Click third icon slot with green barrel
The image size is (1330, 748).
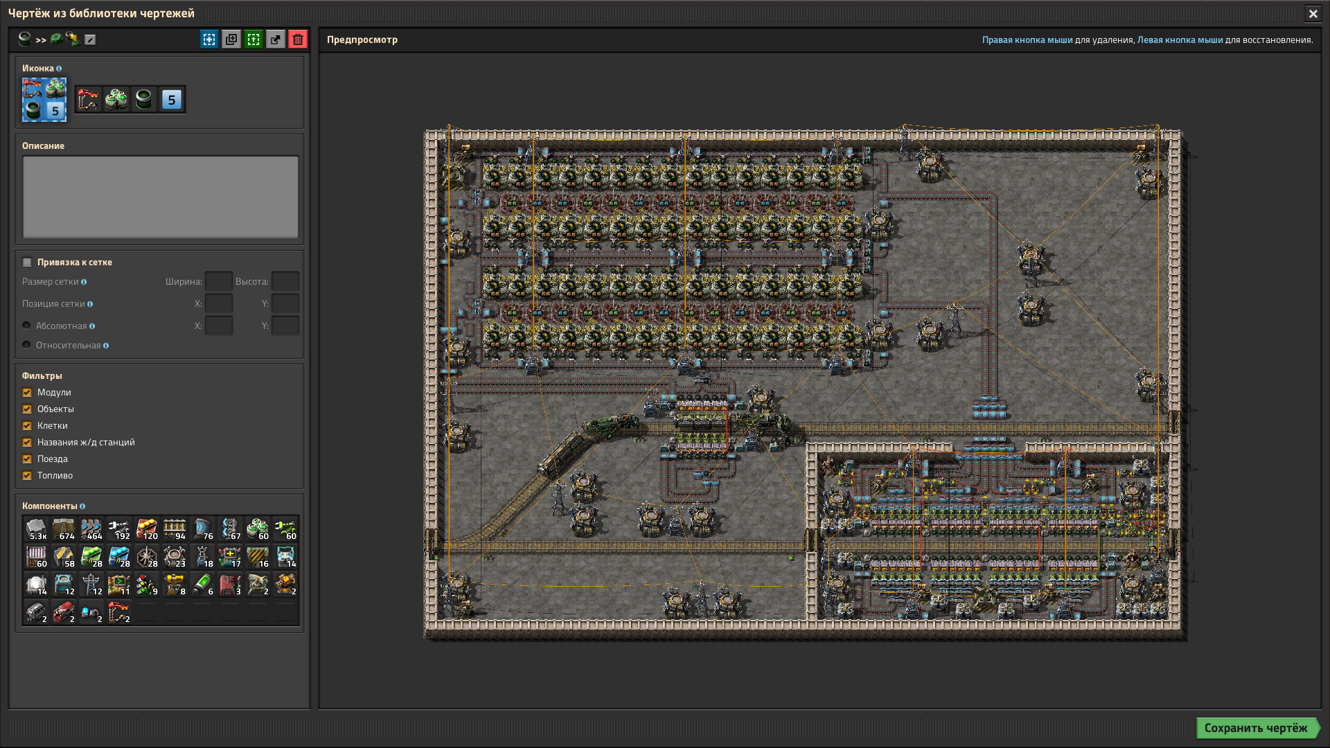(144, 100)
